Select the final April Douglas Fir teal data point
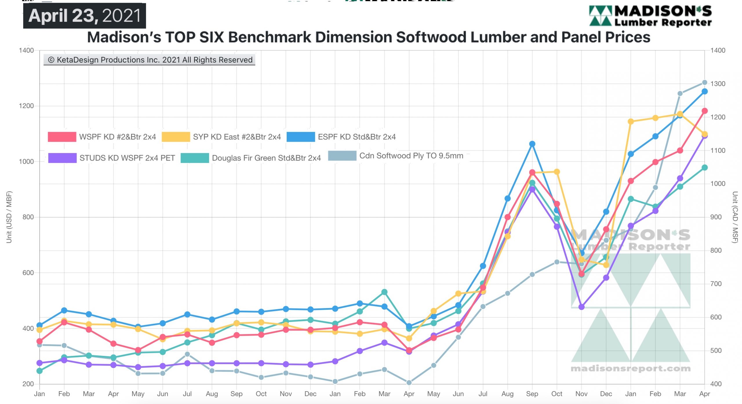This screenshot has height=404, width=742. [x=705, y=168]
